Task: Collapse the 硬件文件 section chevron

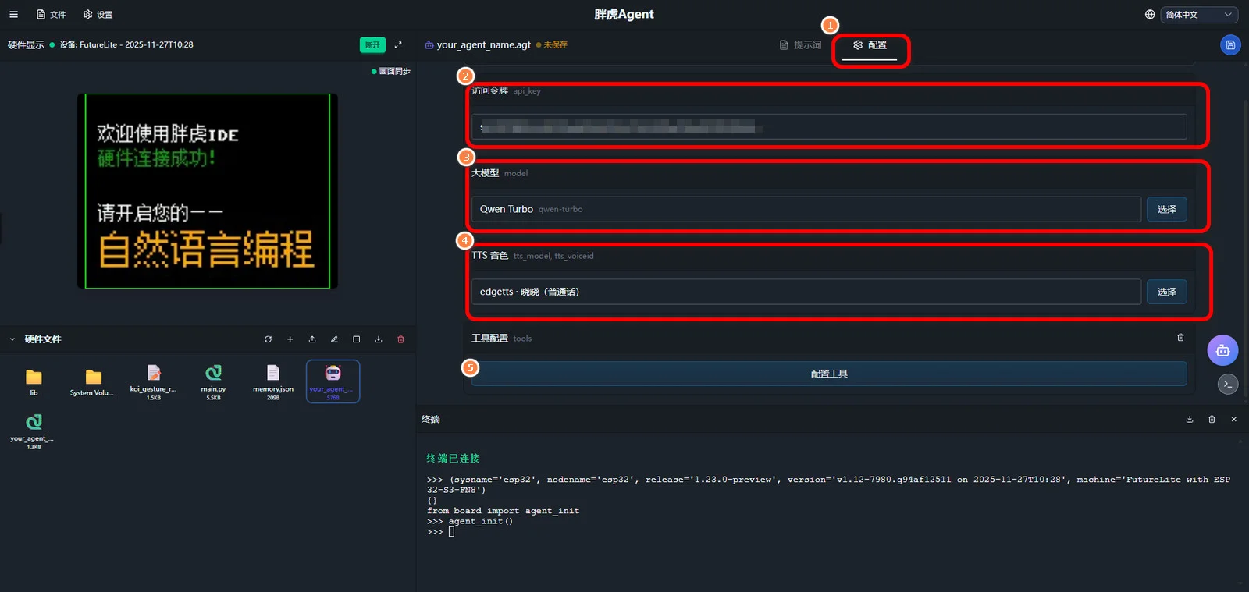Action: [12, 339]
